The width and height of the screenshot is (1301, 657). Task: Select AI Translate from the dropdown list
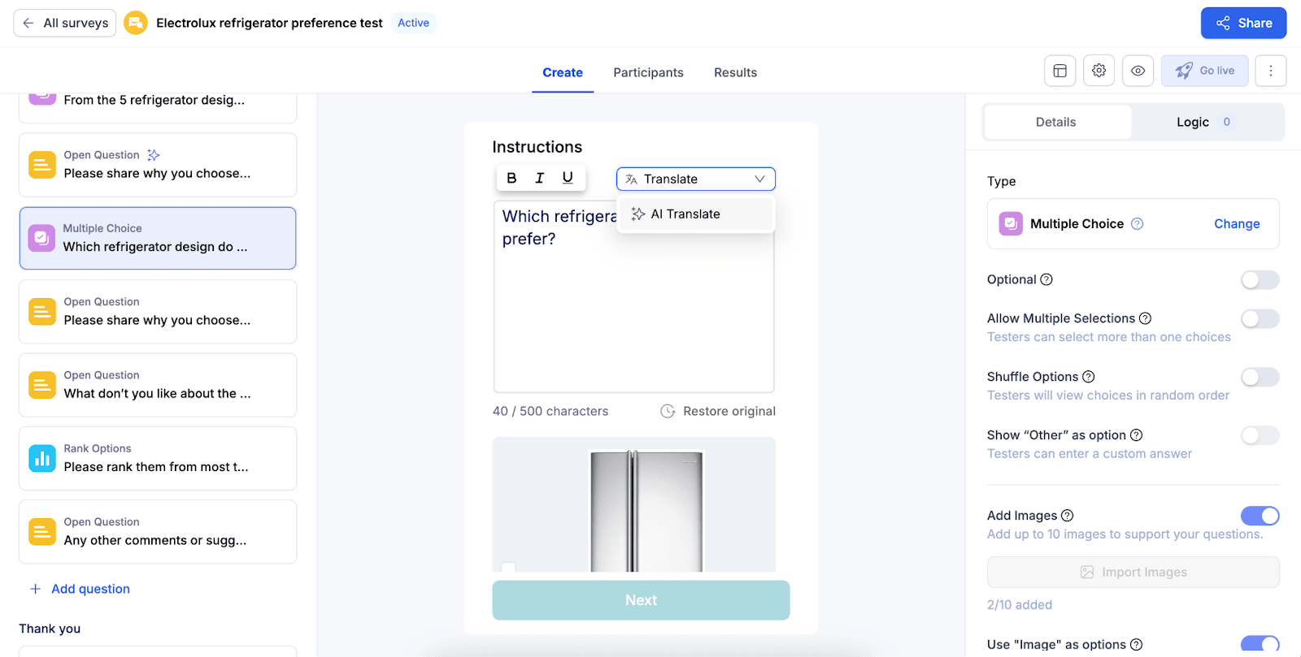pyautogui.click(x=685, y=214)
